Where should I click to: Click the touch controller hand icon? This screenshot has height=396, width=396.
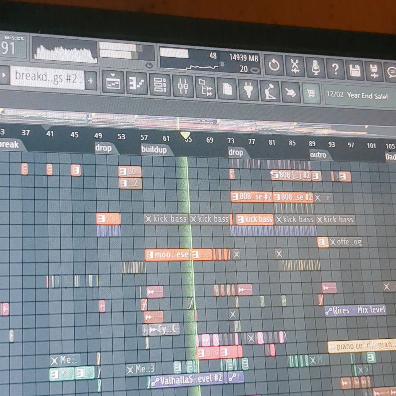click(x=291, y=93)
